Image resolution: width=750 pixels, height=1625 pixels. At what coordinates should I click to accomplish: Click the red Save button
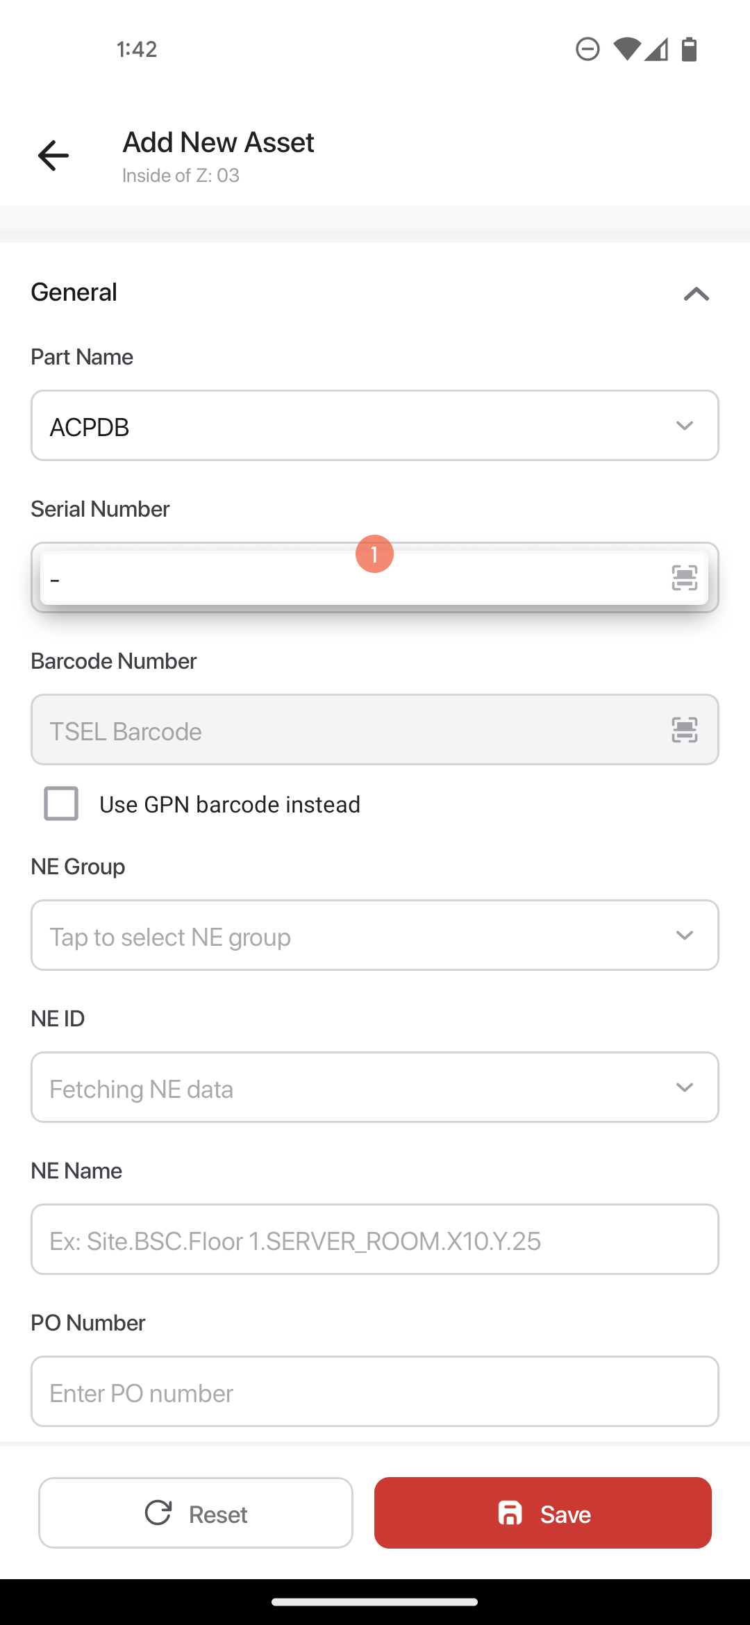(x=543, y=1512)
